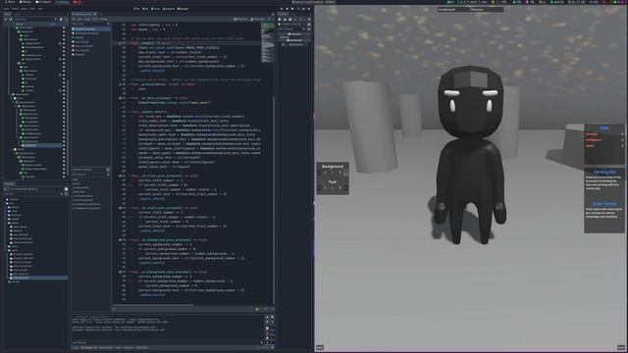Click the Stats heading in game window

click(604, 127)
